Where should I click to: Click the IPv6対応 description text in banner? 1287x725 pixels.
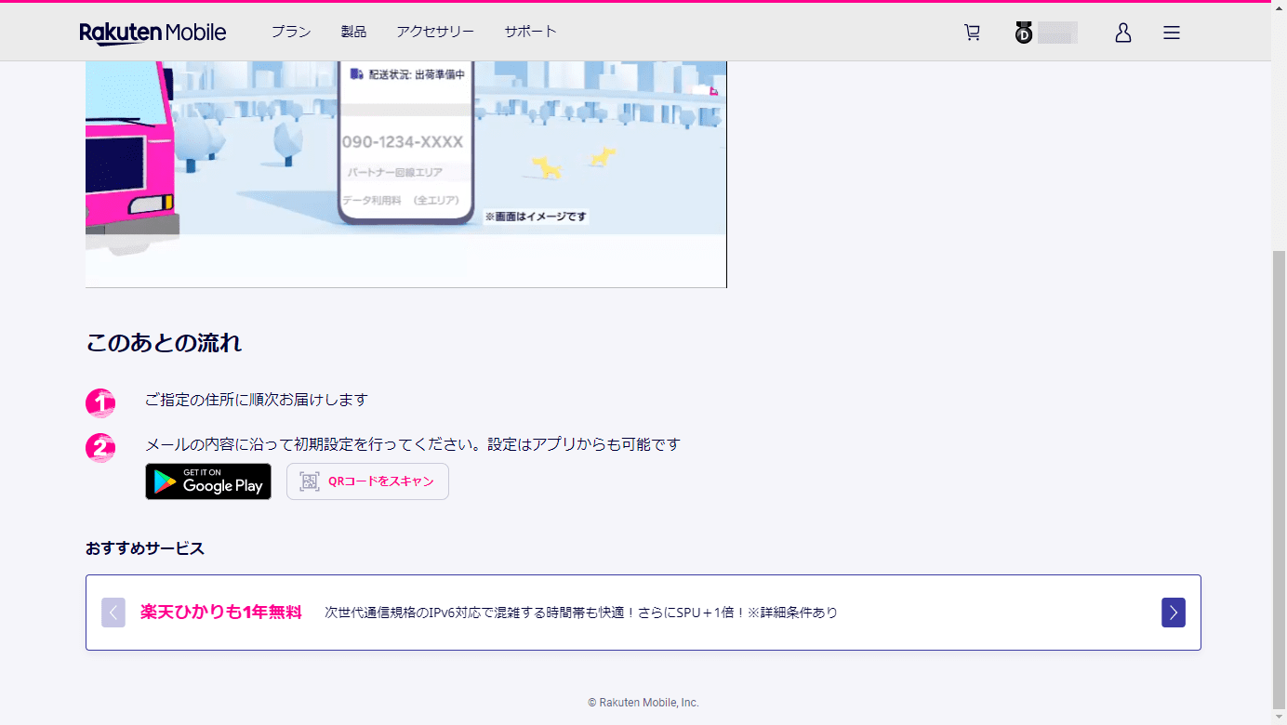(x=581, y=613)
